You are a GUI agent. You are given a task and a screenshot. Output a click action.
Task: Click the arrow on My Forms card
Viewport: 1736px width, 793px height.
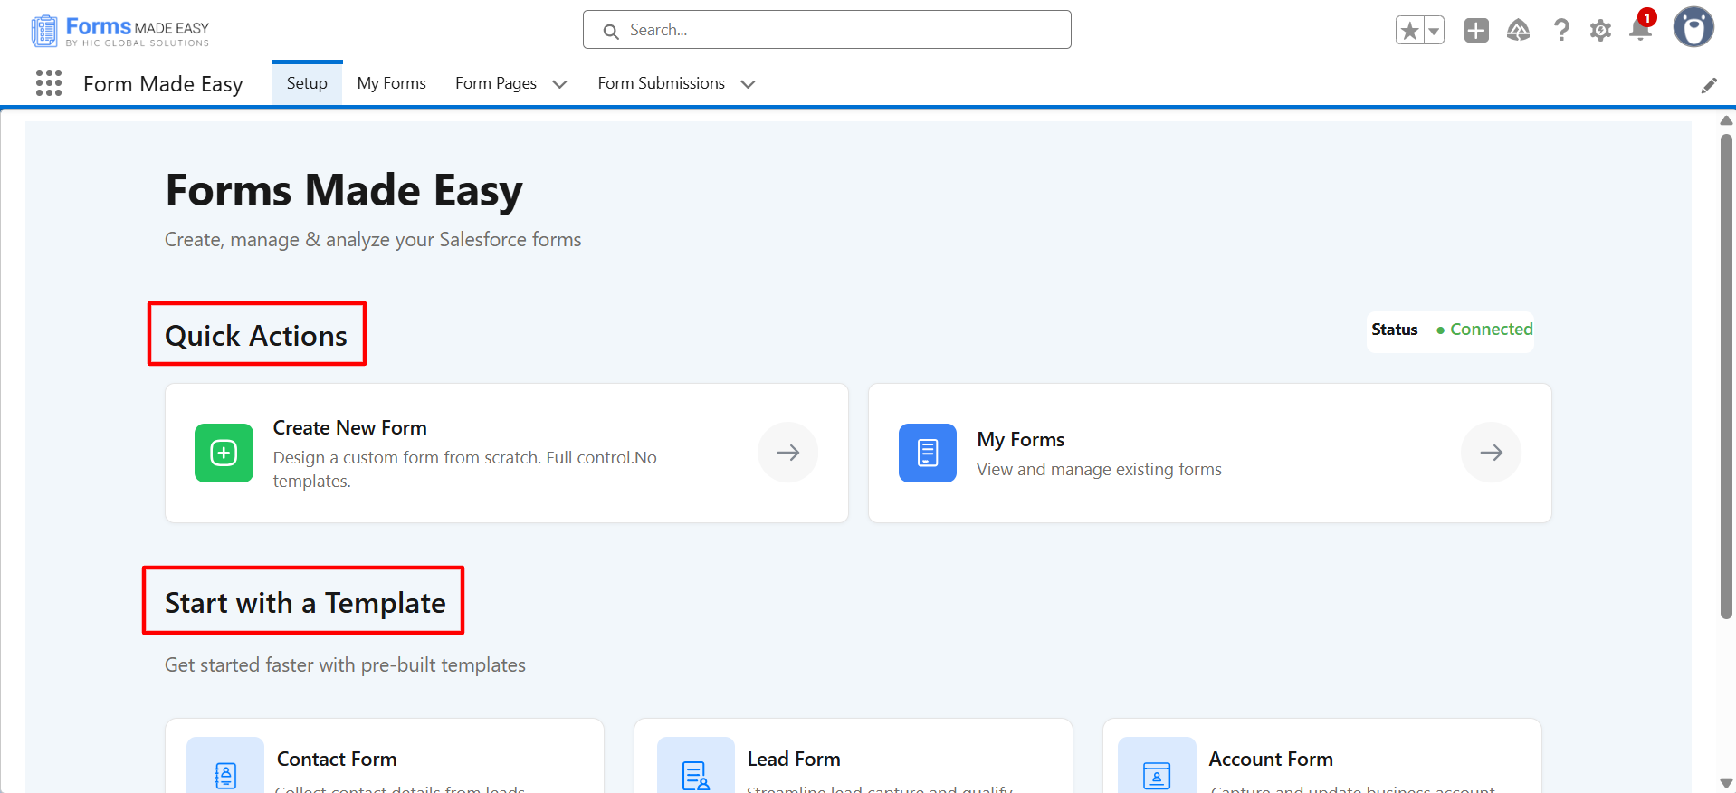(1492, 453)
